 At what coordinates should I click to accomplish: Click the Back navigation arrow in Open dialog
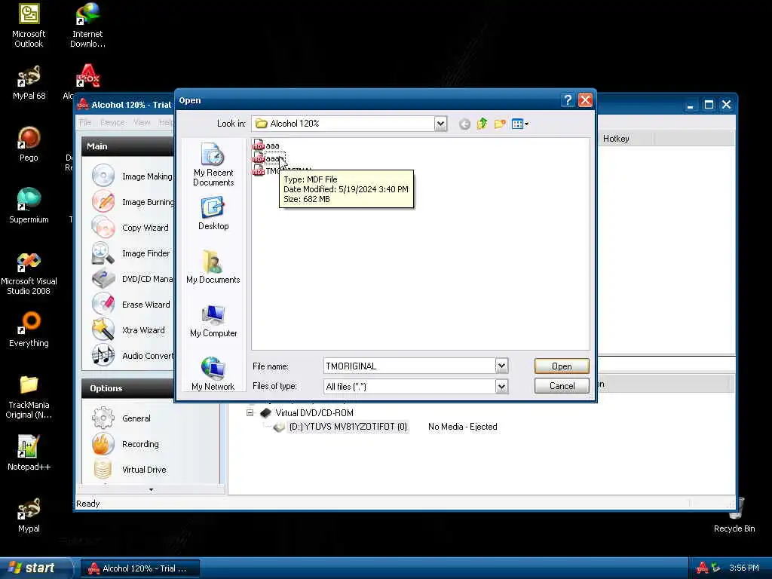464,124
